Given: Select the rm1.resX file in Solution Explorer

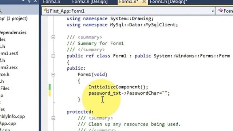Looking at the screenshot, I should tap(9, 53).
